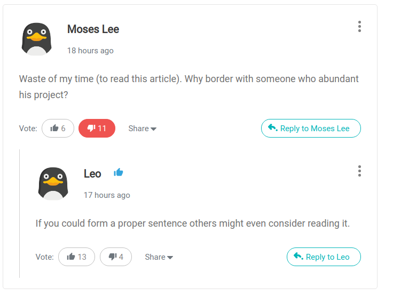The height and width of the screenshot is (296, 393).
Task: Click Moses Lee's penguin avatar
Action: click(37, 39)
